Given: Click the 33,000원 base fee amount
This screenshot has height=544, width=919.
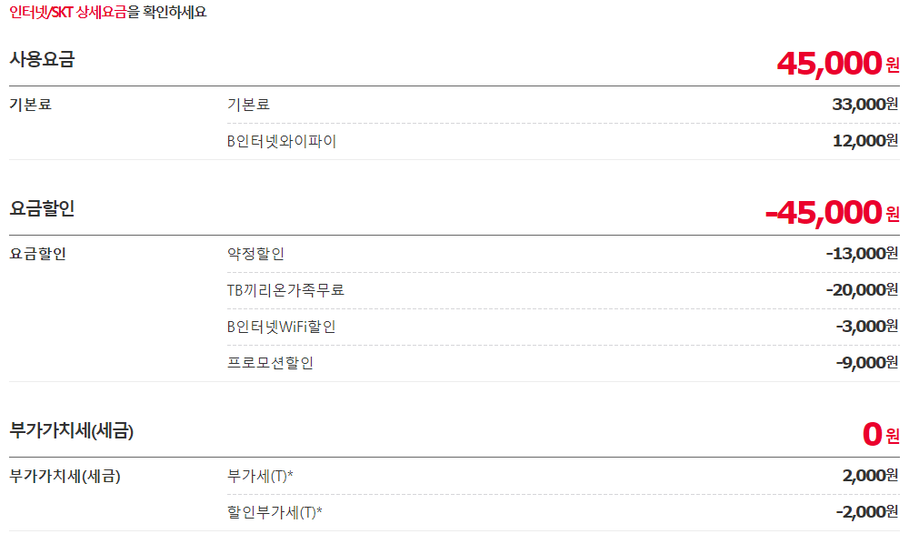Looking at the screenshot, I should pyautogui.click(x=864, y=104).
